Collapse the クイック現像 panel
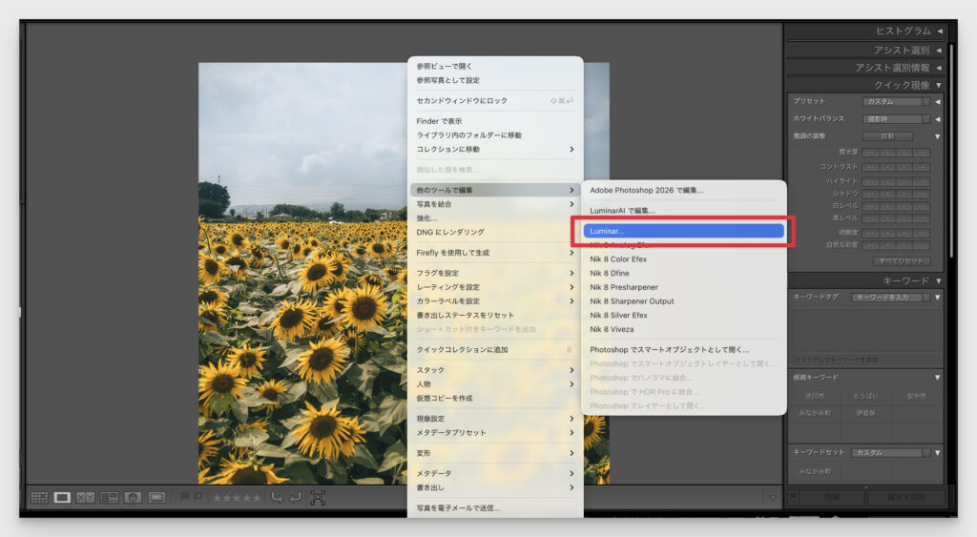This screenshot has height=537, width=977. (x=939, y=85)
